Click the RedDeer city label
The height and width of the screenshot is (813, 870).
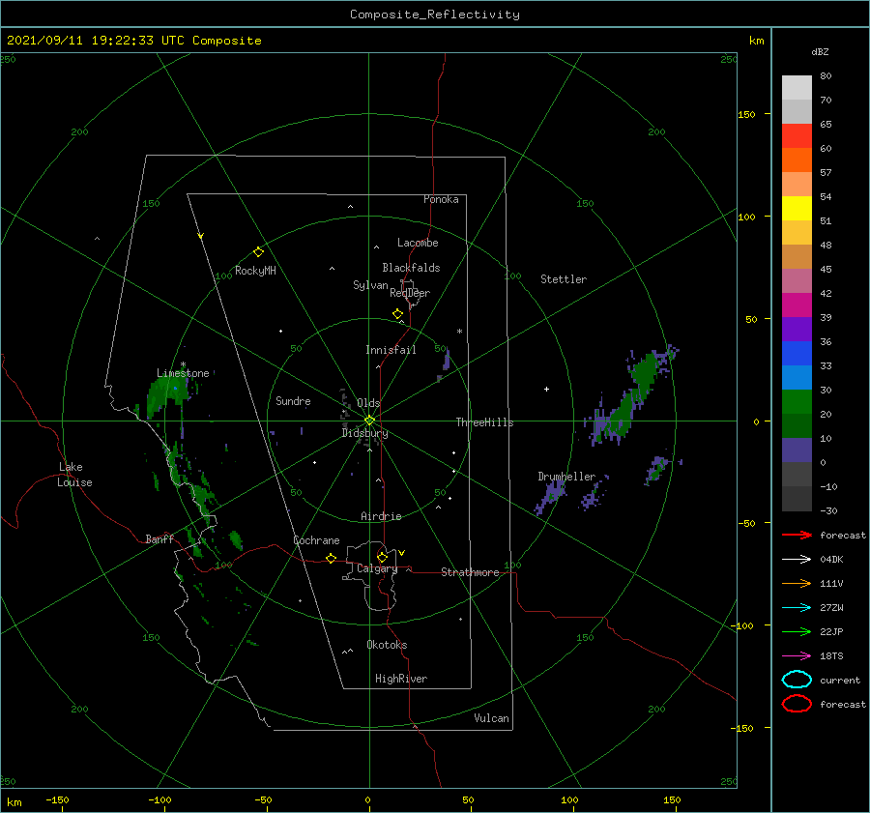(410, 293)
